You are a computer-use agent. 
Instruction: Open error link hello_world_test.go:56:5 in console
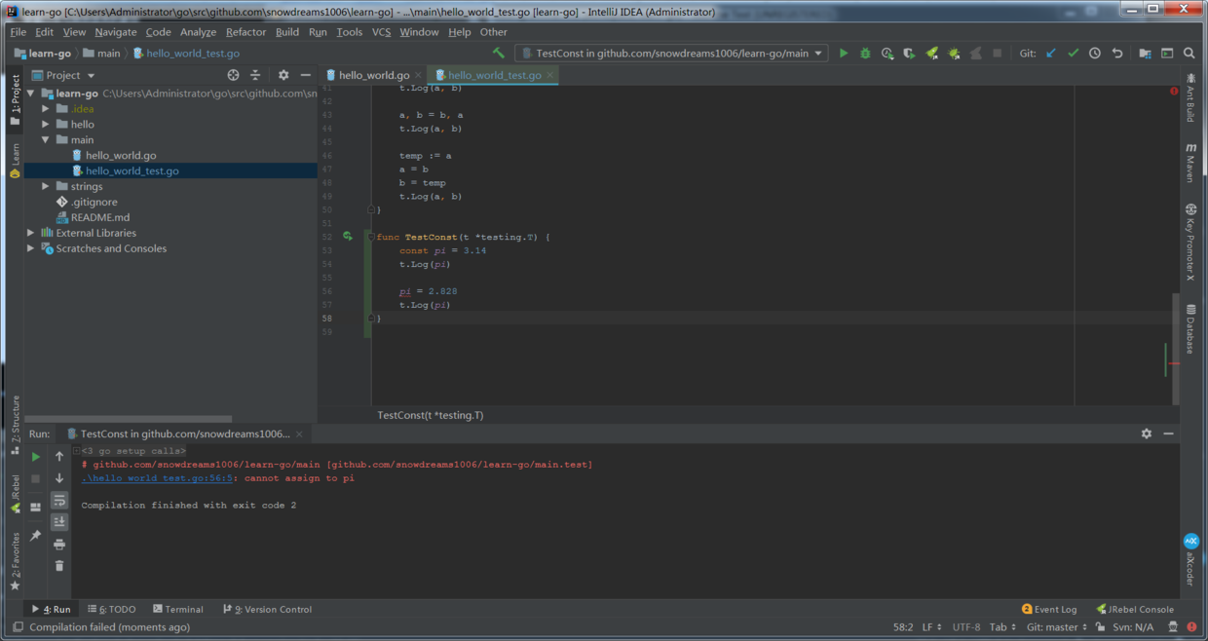(158, 478)
